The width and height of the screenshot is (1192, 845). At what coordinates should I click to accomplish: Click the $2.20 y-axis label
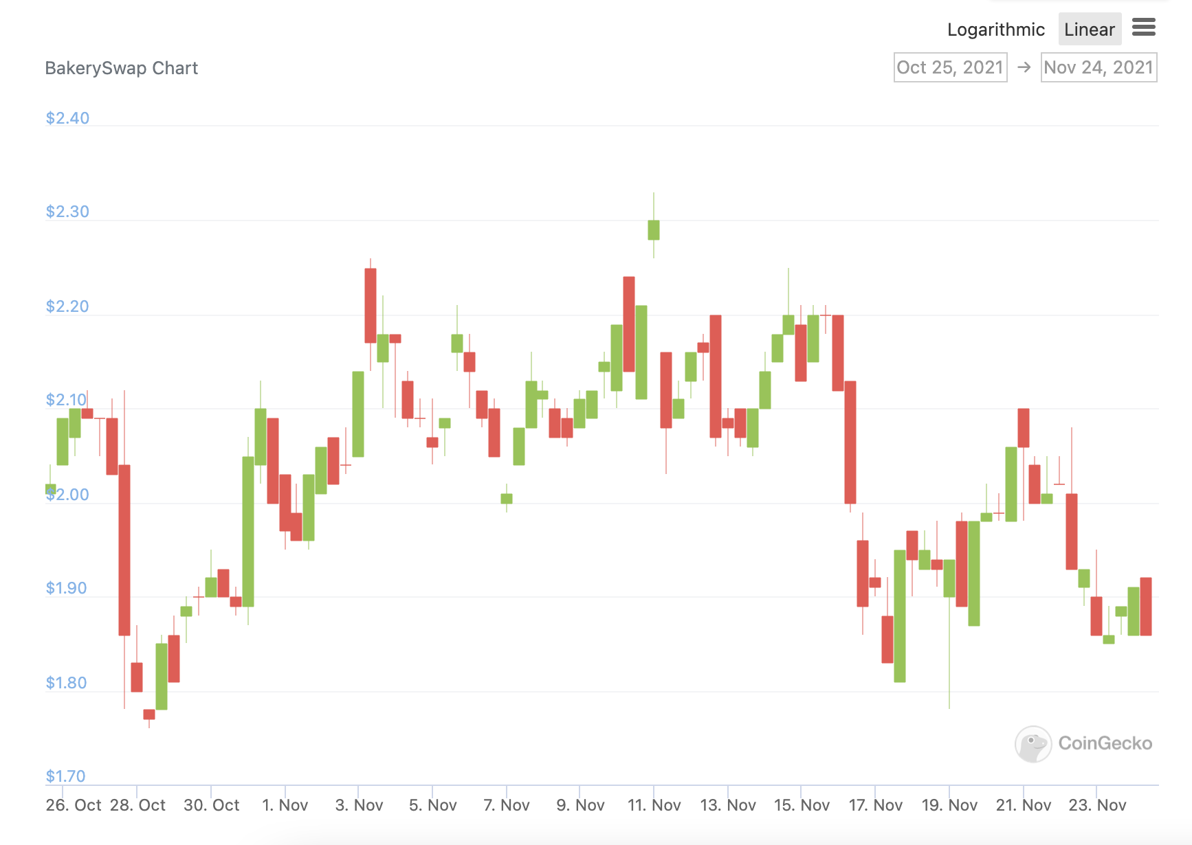67,306
